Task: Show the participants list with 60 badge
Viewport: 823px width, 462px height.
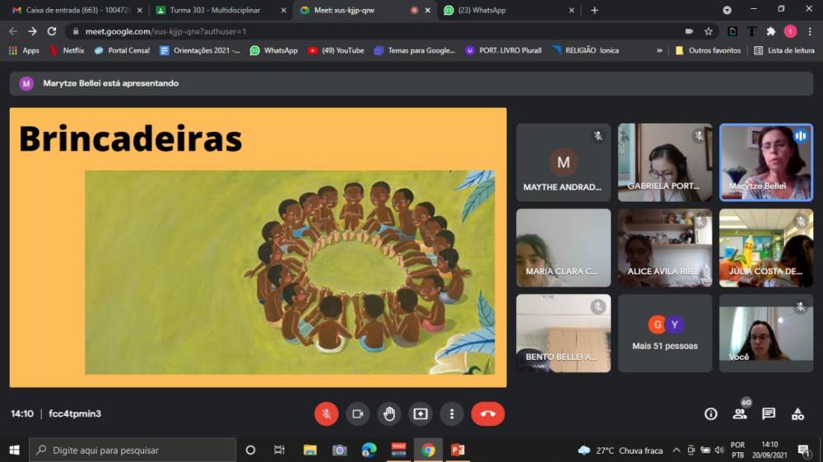Action: tap(740, 413)
